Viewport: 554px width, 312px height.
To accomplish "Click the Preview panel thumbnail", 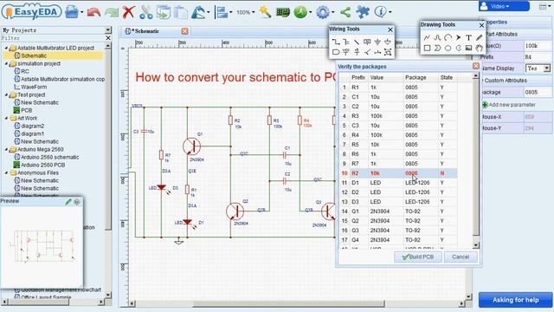I will click(42, 246).
